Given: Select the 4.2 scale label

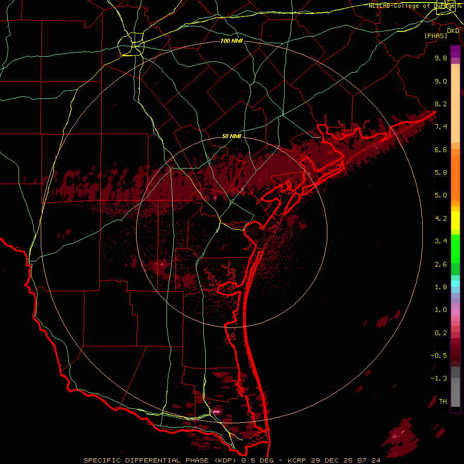Looking at the screenshot, I should pos(441,219).
